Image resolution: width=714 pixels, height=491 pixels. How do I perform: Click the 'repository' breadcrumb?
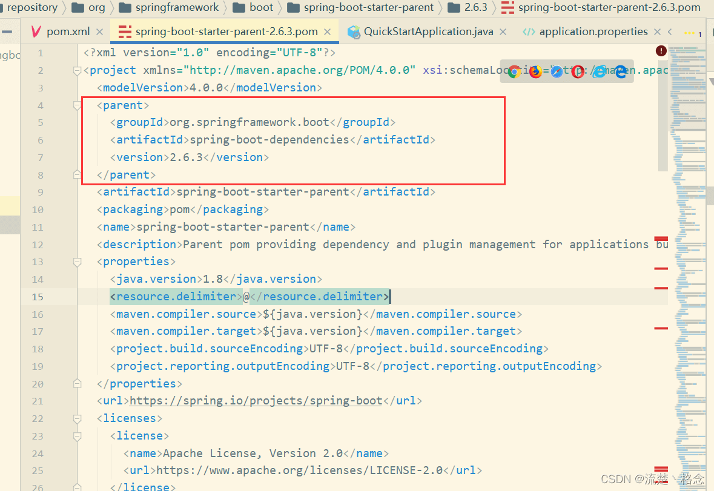point(32,7)
